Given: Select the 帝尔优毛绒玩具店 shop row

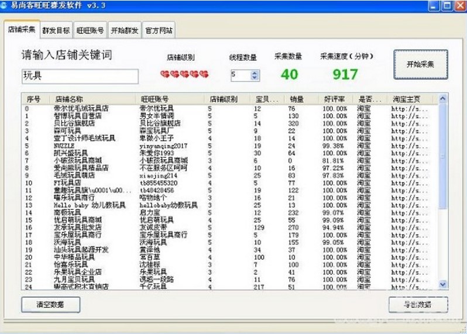Looking at the screenshot, I should (229, 108).
